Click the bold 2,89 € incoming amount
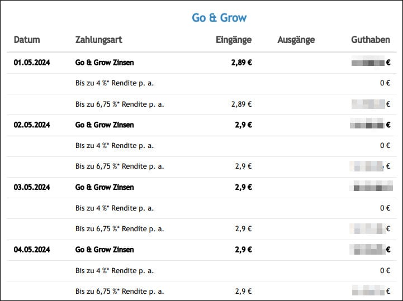 click(241, 63)
